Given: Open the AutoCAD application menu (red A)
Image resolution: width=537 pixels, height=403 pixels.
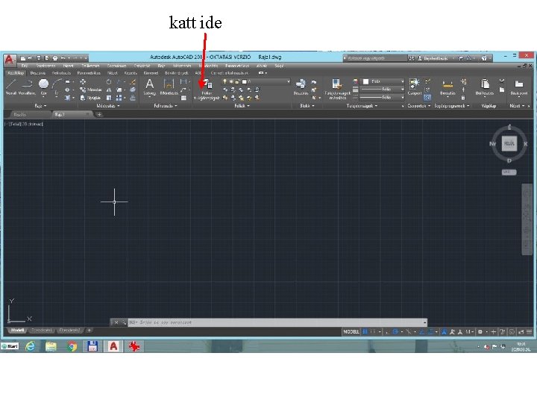Looking at the screenshot, I should 9,60.
